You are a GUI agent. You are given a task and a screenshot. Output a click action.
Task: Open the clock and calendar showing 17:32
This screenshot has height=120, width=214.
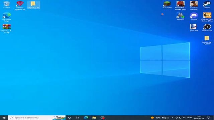[x=199, y=118]
